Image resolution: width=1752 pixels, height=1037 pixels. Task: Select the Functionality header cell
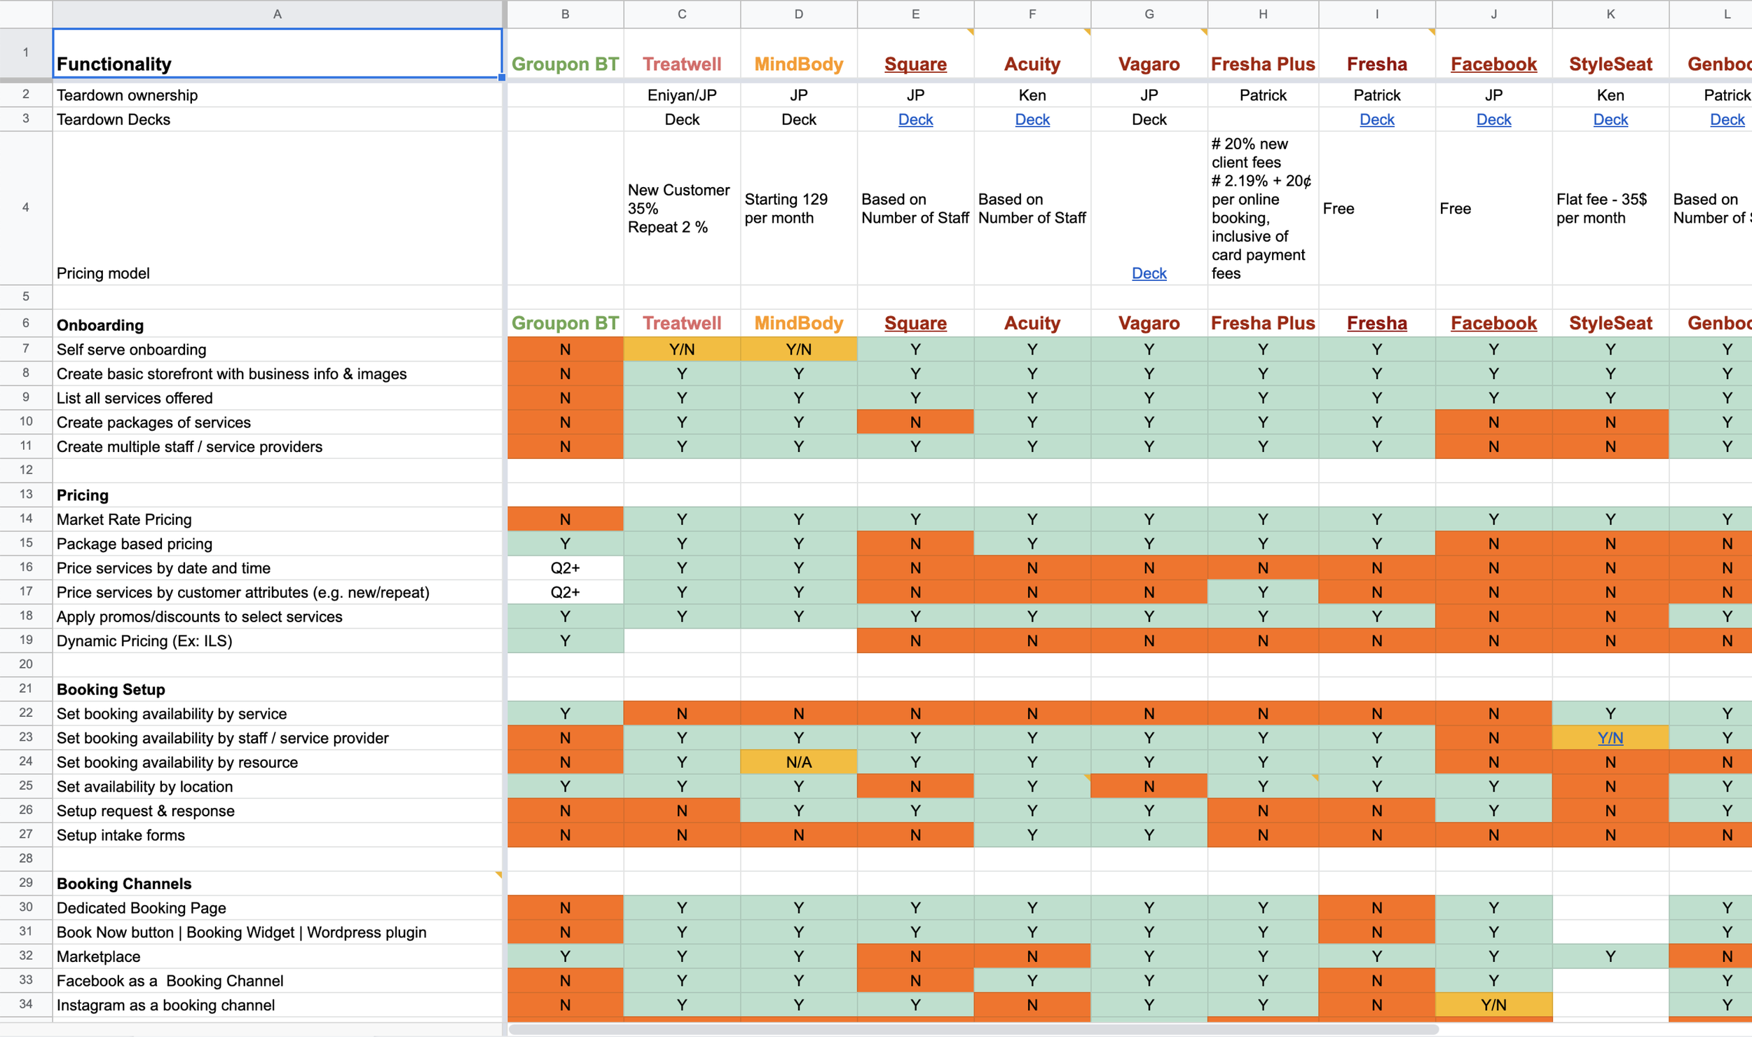coord(278,54)
